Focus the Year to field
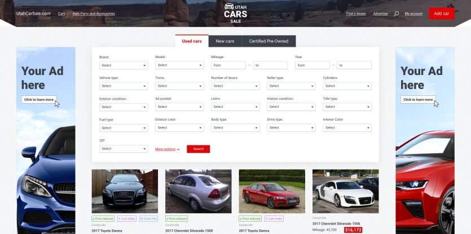471x234 pixels. pos(354,65)
